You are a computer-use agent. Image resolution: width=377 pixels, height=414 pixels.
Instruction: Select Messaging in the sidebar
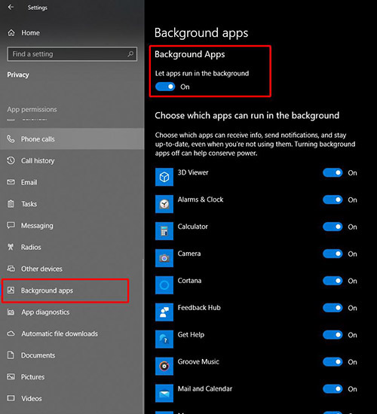(72, 226)
